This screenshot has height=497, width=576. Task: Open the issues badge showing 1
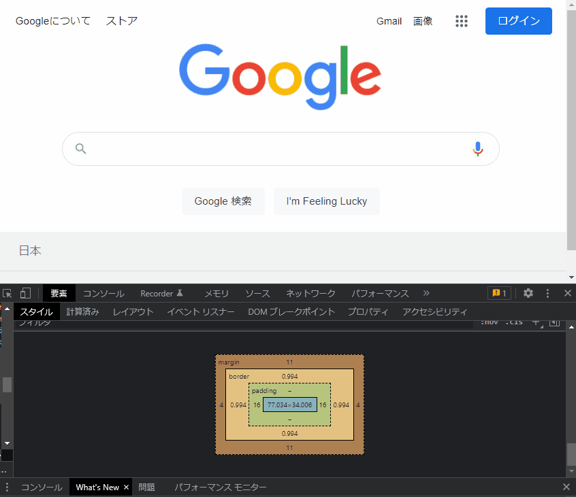[499, 293]
